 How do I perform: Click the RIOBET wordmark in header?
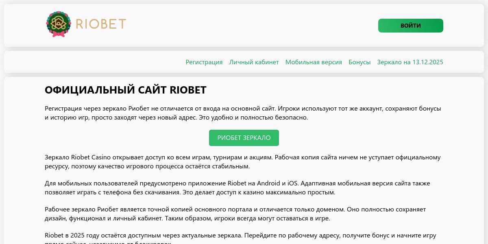click(101, 24)
